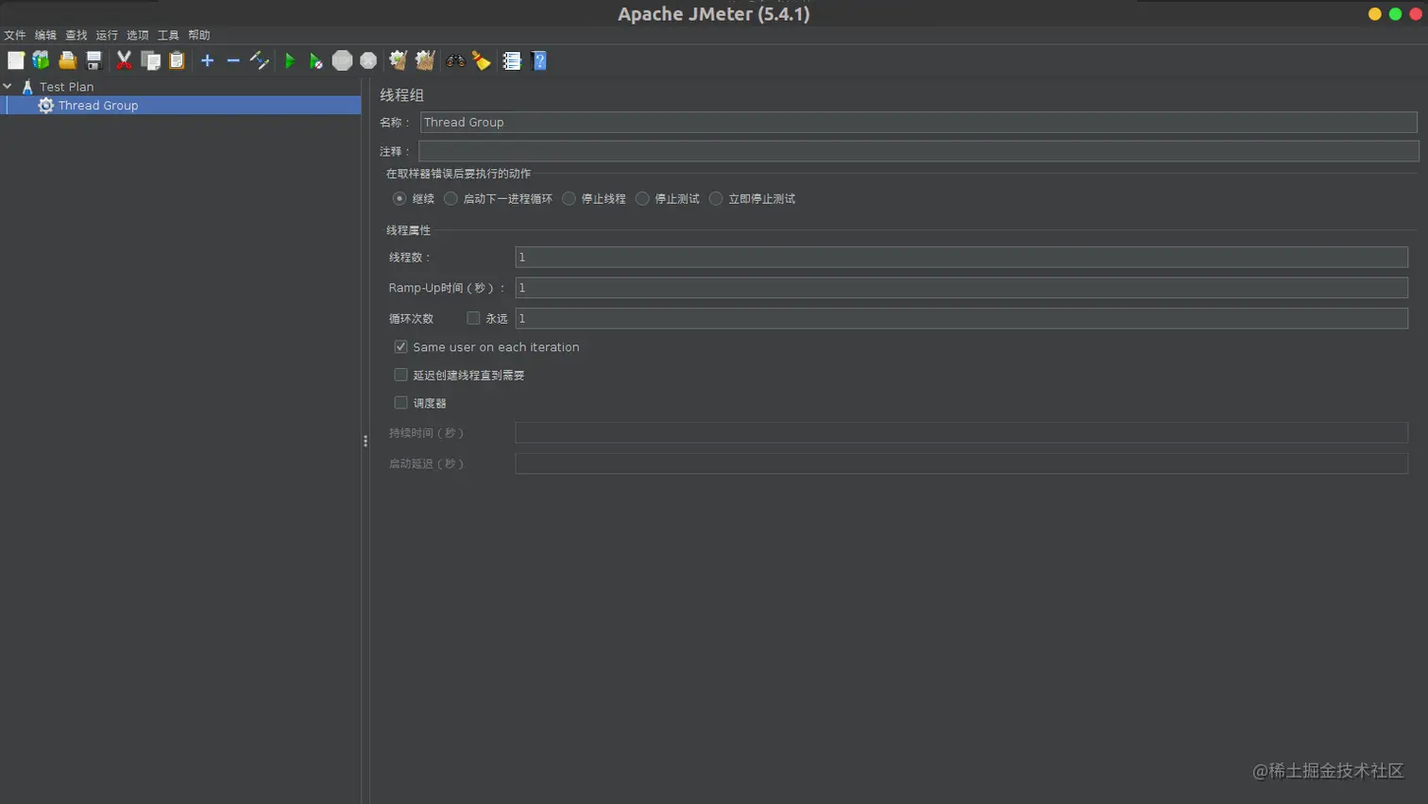Cut the selected element with scissors
Viewport: 1428px width, 804px height.
pyautogui.click(x=124, y=60)
